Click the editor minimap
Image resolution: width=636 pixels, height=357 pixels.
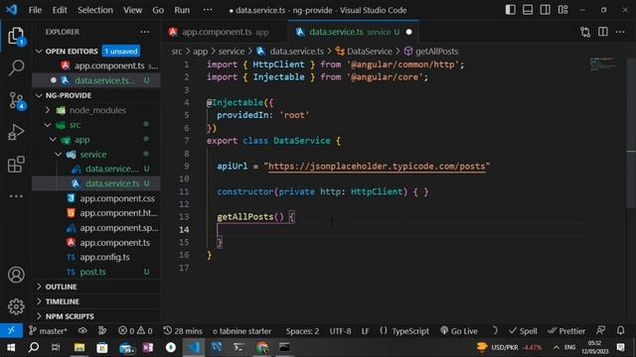(x=602, y=63)
